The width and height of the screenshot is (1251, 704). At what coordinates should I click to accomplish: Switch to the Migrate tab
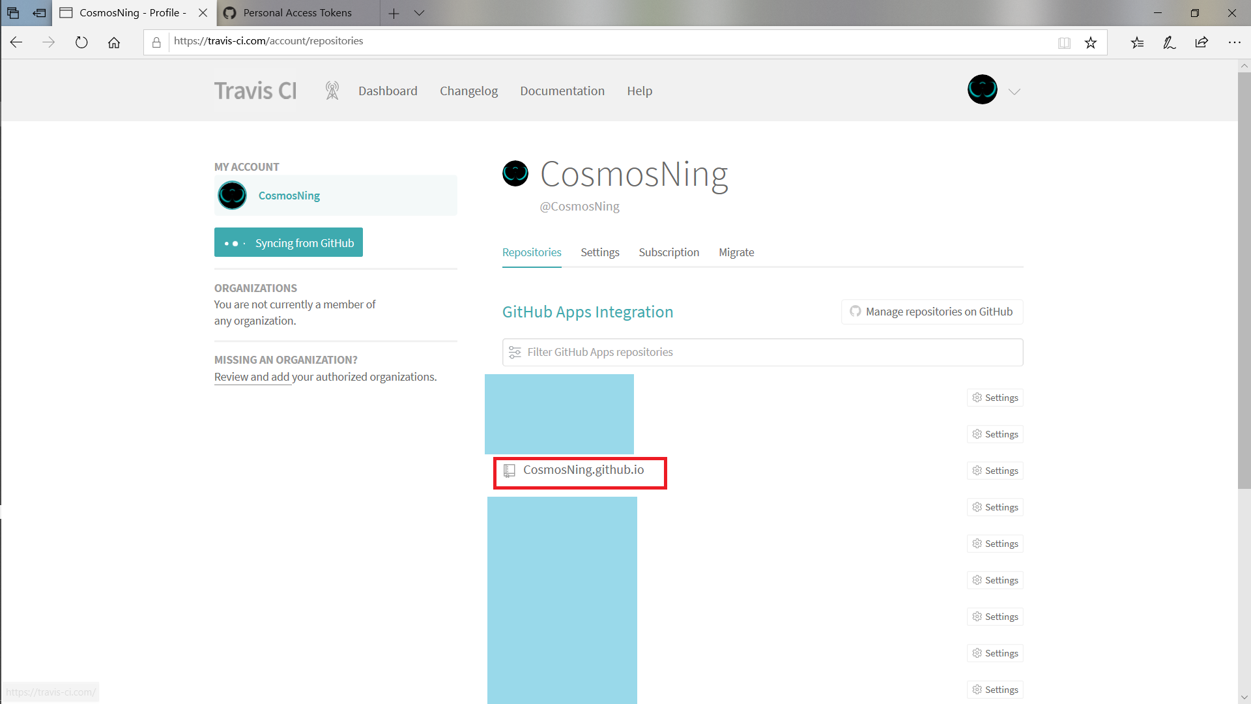click(x=736, y=252)
